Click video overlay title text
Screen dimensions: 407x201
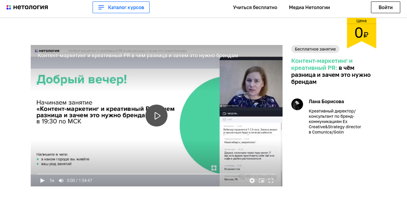click(x=138, y=55)
